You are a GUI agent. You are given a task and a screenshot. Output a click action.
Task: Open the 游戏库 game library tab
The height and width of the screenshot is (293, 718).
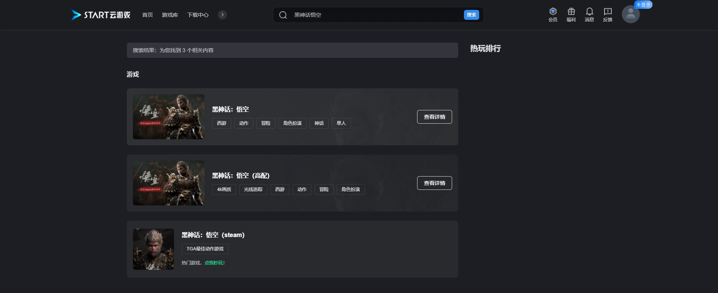click(170, 15)
